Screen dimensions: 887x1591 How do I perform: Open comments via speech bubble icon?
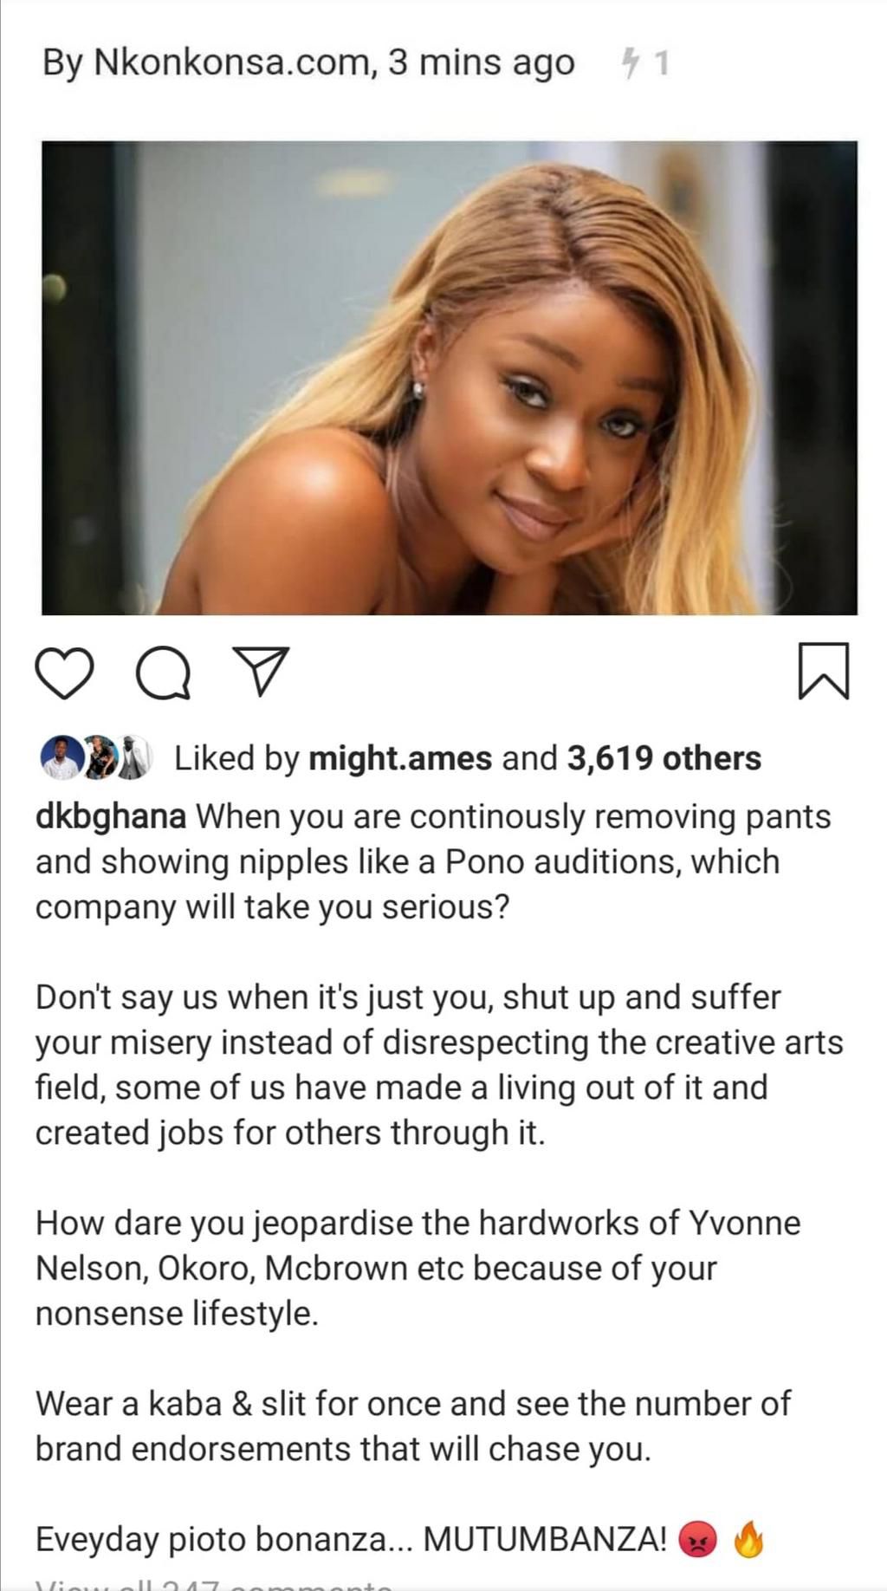(x=164, y=673)
